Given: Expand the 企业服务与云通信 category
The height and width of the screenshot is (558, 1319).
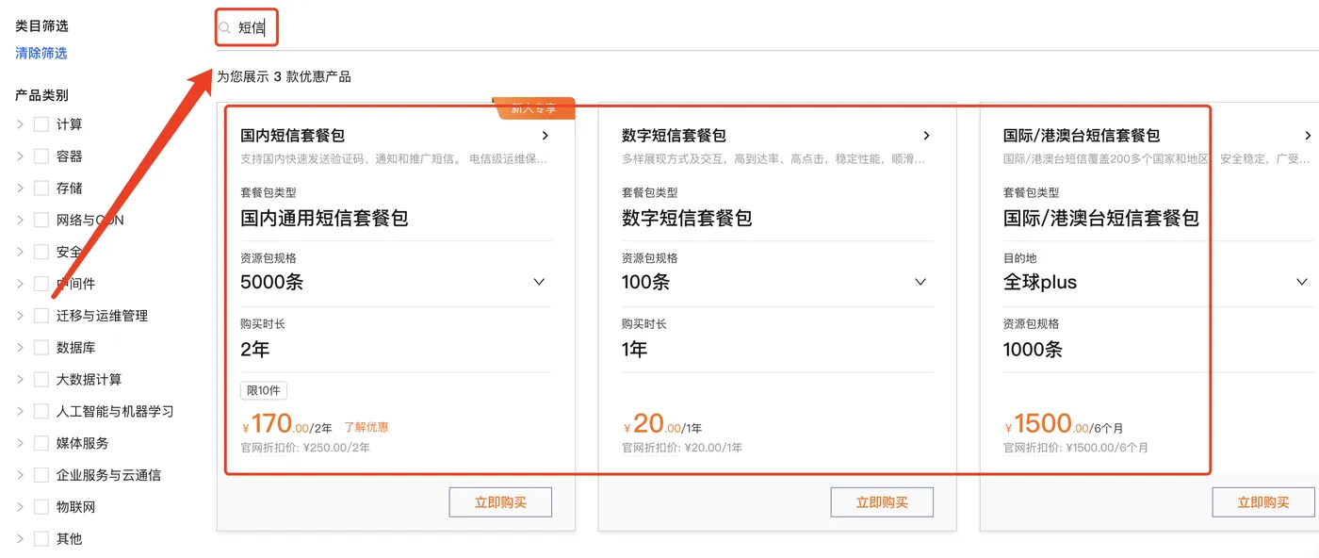Looking at the screenshot, I should pyautogui.click(x=21, y=474).
